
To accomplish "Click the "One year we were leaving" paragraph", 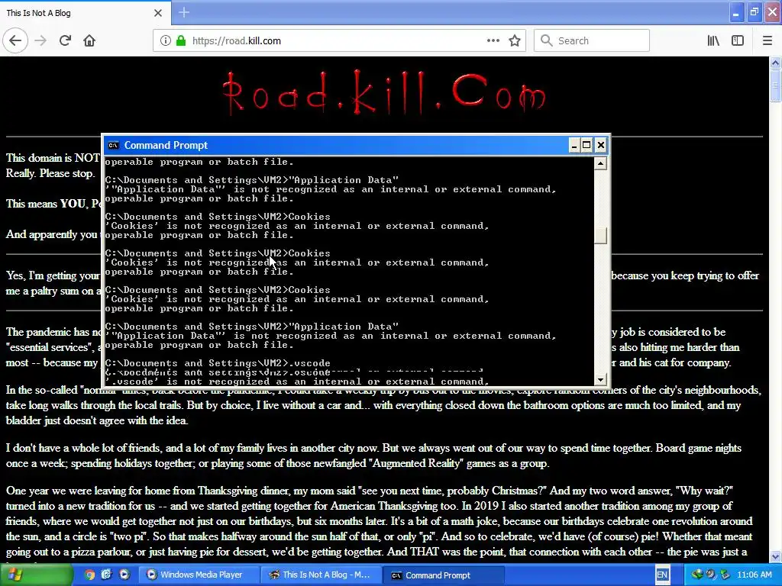I will [x=379, y=520].
